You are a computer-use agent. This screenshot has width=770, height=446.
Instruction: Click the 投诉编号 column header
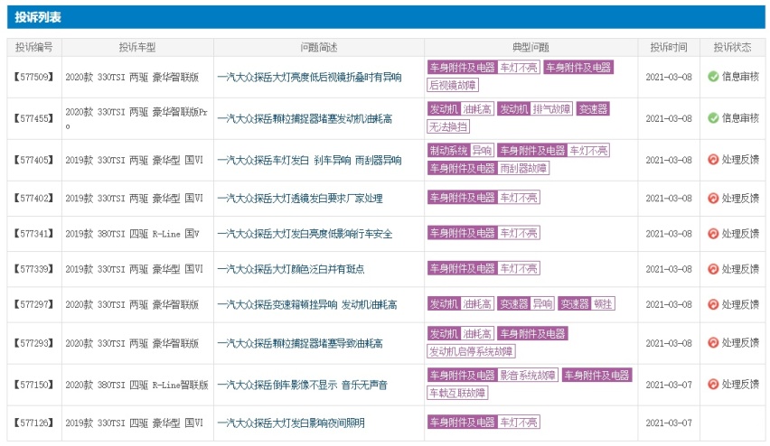(33, 48)
